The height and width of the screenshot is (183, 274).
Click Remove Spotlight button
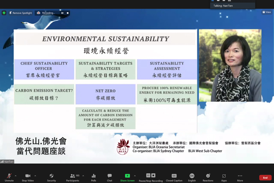(x=21, y=13)
